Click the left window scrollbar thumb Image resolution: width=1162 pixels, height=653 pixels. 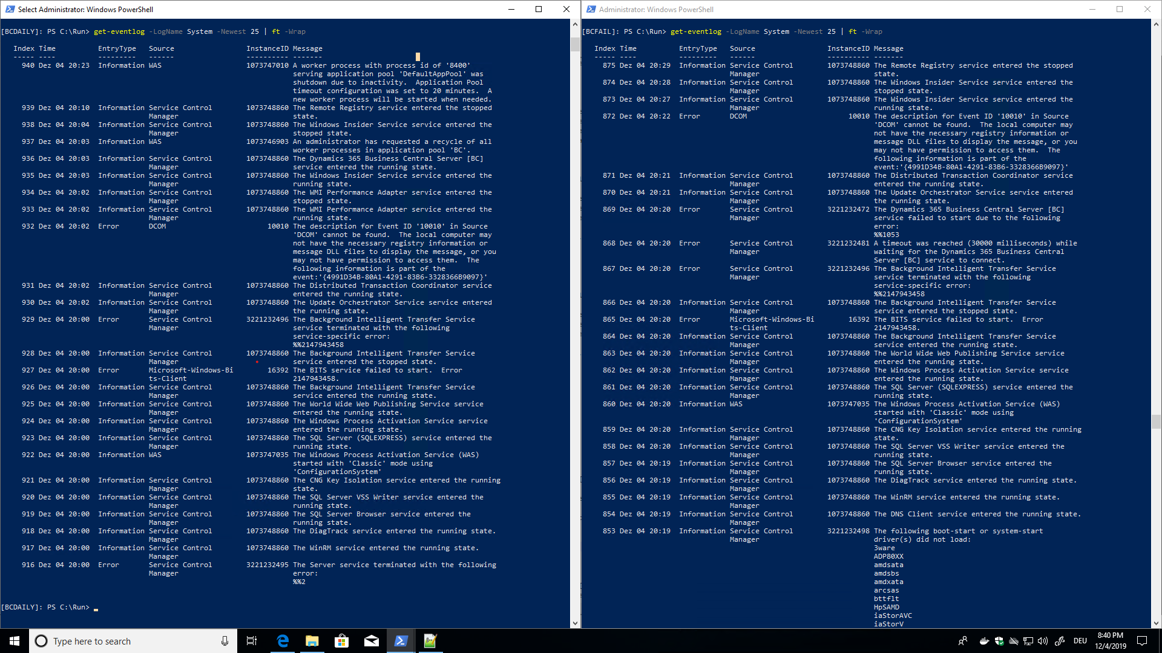click(575, 44)
